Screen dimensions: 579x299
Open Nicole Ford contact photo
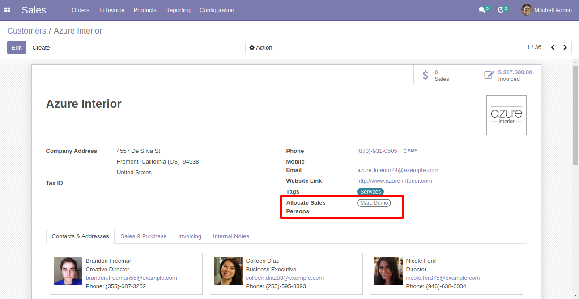(388, 271)
